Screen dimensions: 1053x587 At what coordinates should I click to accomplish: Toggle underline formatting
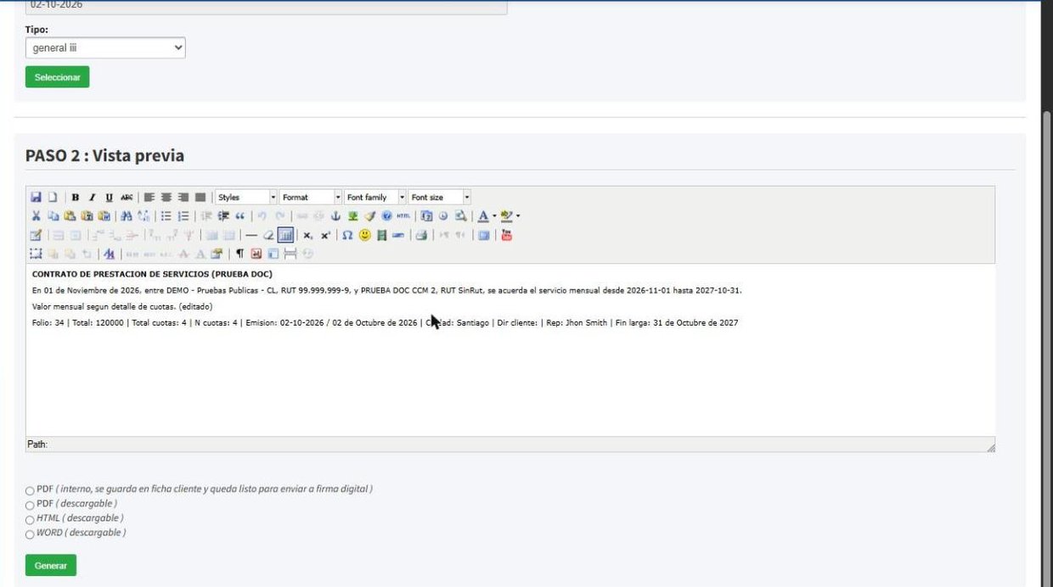tap(110, 198)
